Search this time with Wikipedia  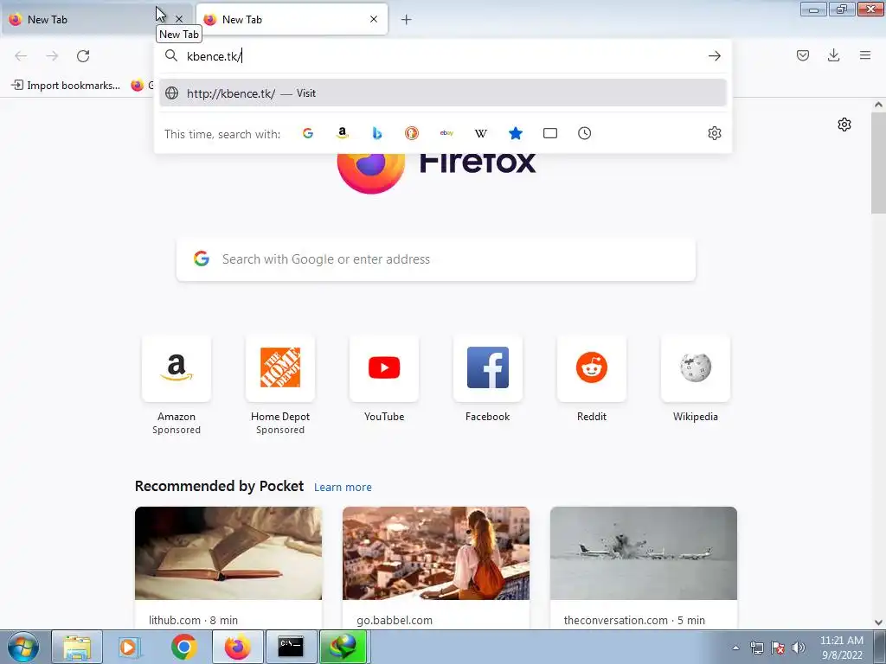pos(481,133)
